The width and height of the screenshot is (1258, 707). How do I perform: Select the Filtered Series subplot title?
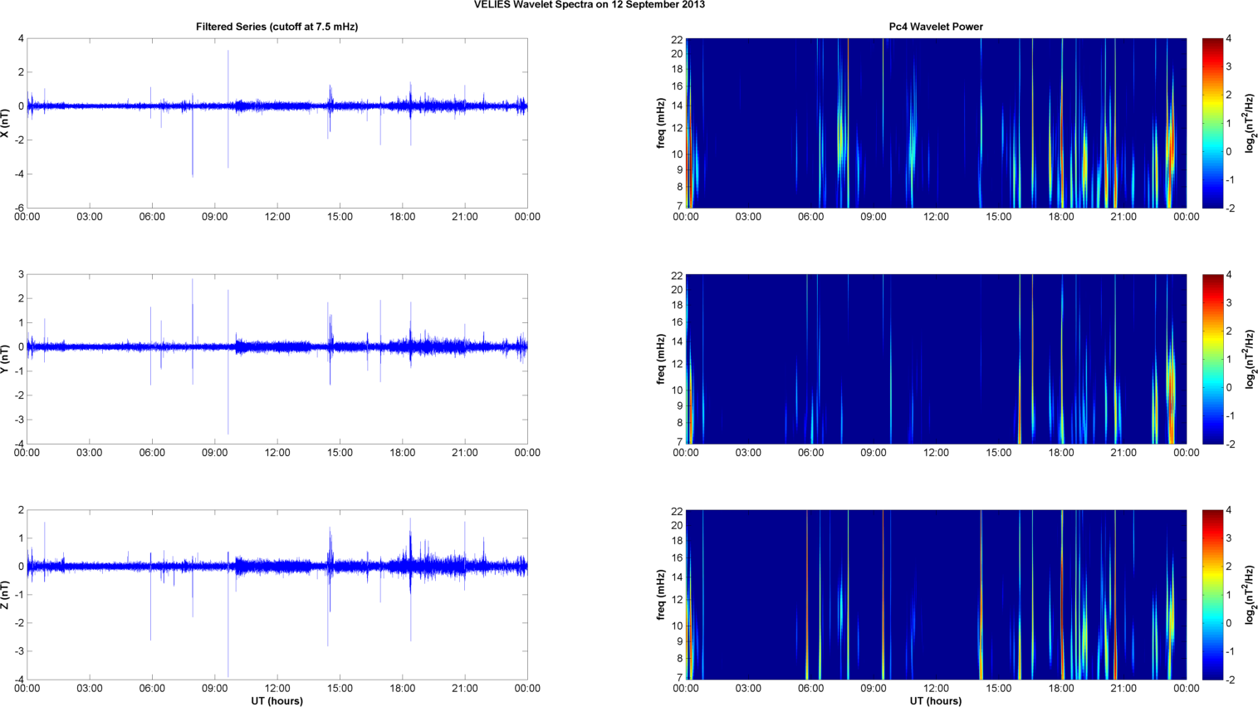tap(277, 27)
